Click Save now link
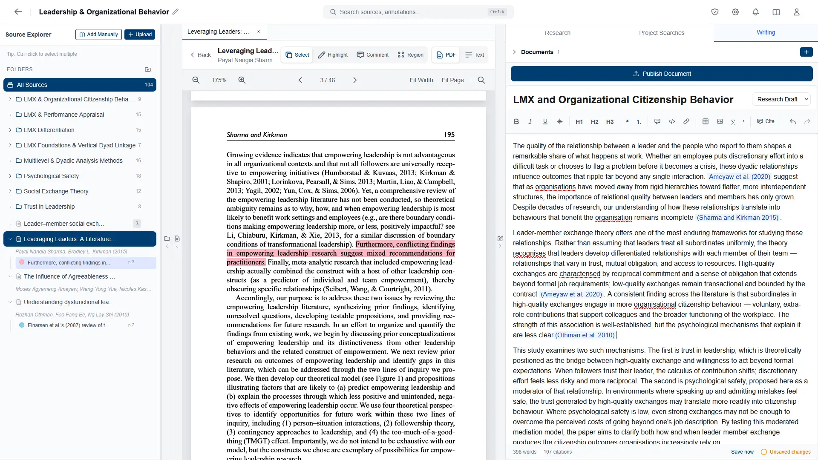 [x=742, y=452]
